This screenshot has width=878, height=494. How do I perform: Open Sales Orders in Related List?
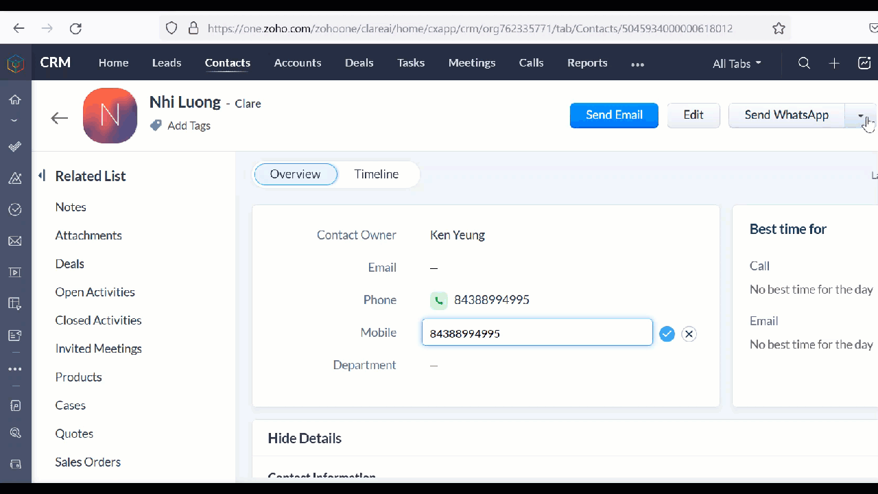88,462
